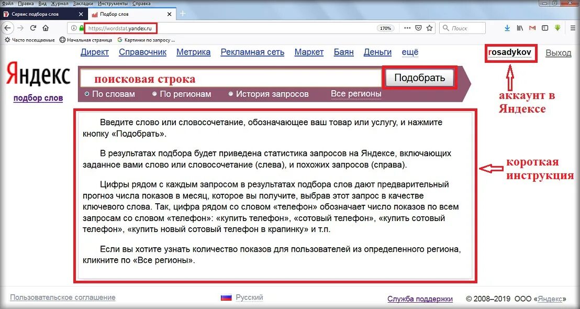Open the home page via house icon
The height and width of the screenshot is (309, 580).
(46, 28)
